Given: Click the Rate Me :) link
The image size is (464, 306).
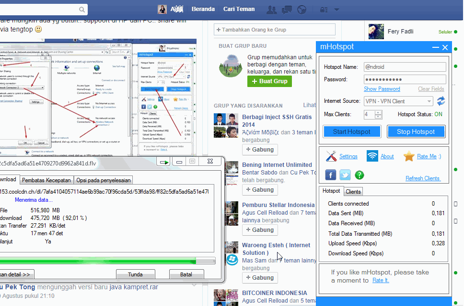Looking at the screenshot, I should click(429, 156).
